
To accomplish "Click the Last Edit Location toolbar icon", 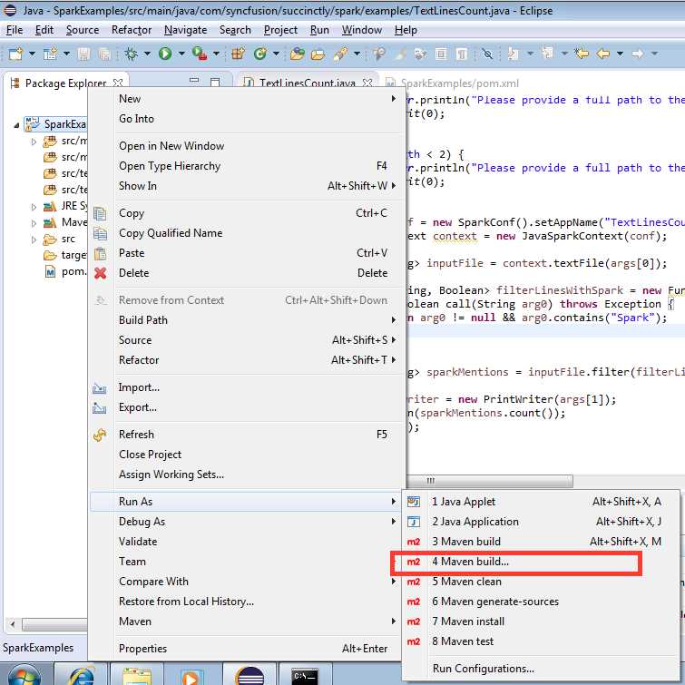I will [582, 54].
